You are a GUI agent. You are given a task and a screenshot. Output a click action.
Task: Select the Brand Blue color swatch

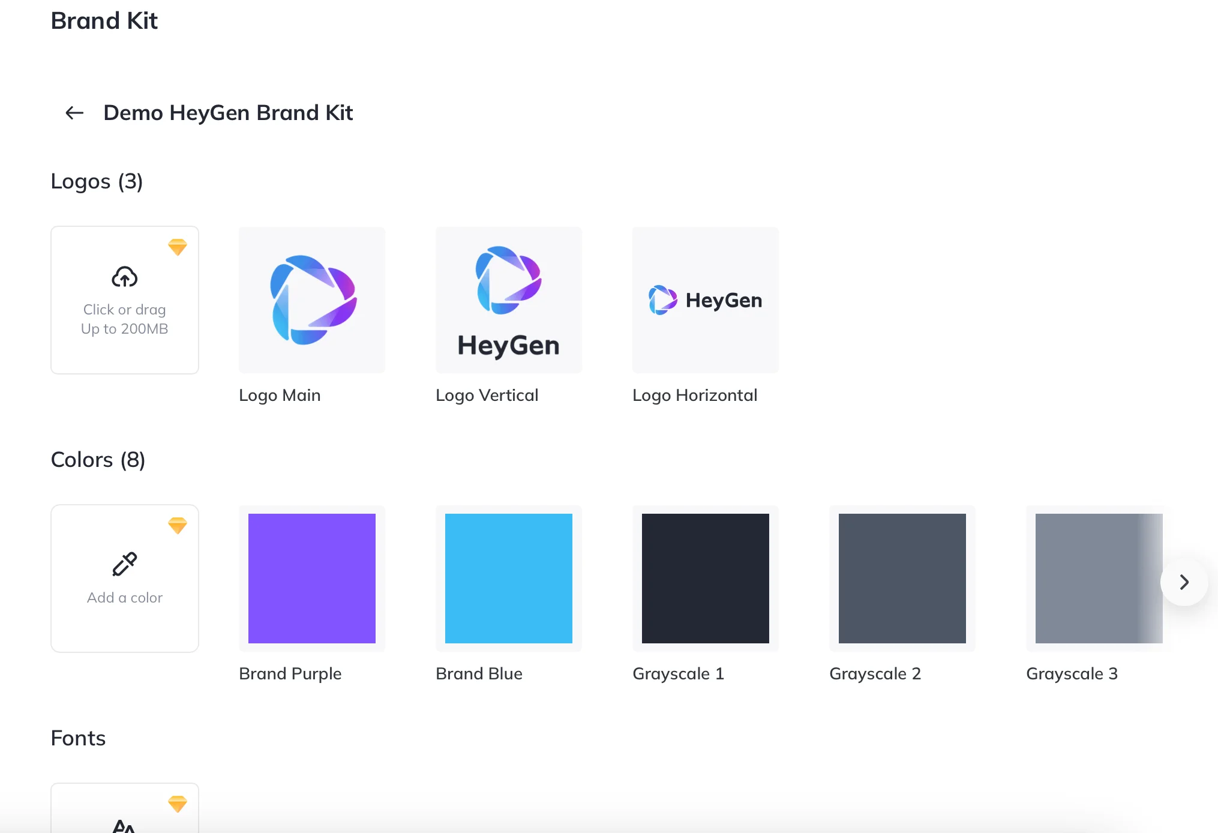pyautogui.click(x=509, y=579)
